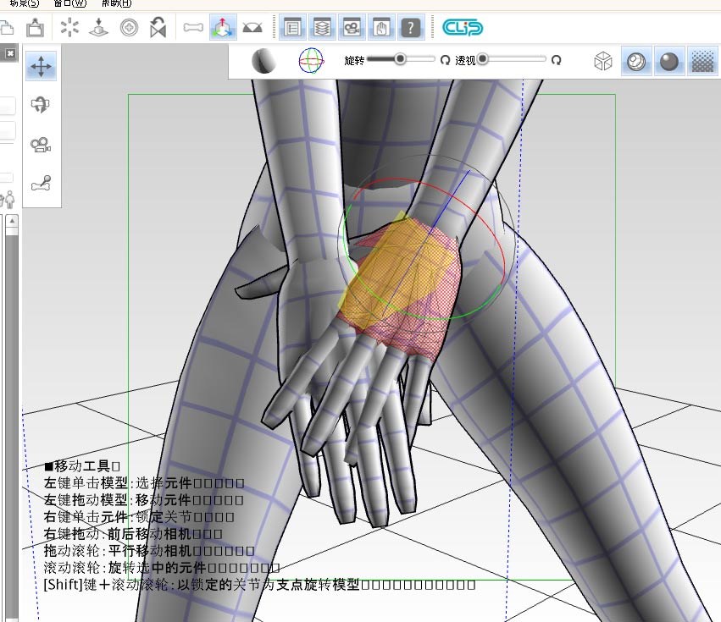The height and width of the screenshot is (622, 721).
Task: Open the 窗口(W) menu
Action: [x=69, y=3]
